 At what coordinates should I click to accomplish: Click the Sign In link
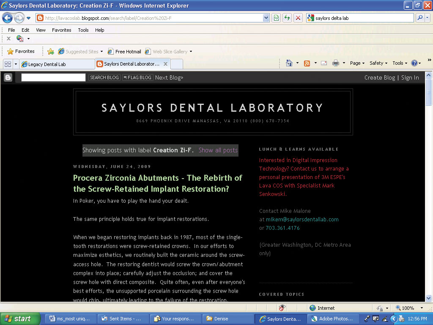point(410,78)
